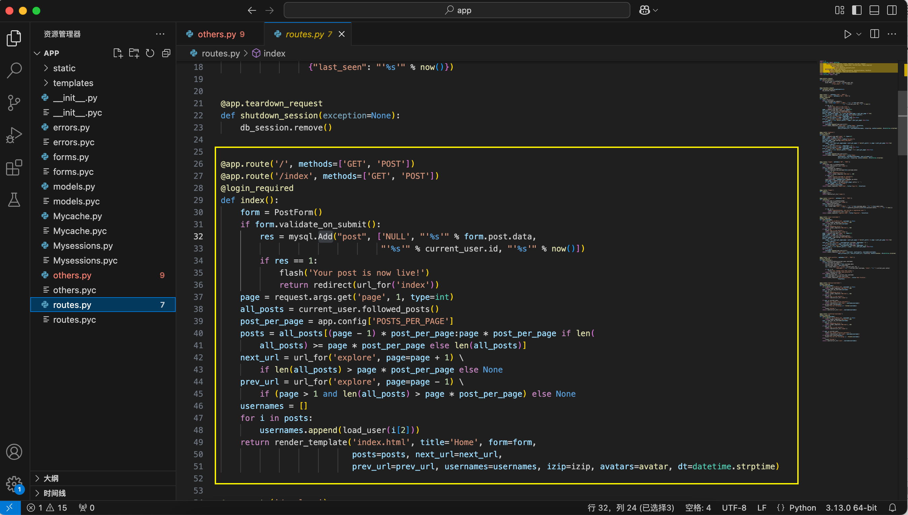Open the Search view in the activity bar
Viewport: 908px width, 515px height.
(14, 70)
